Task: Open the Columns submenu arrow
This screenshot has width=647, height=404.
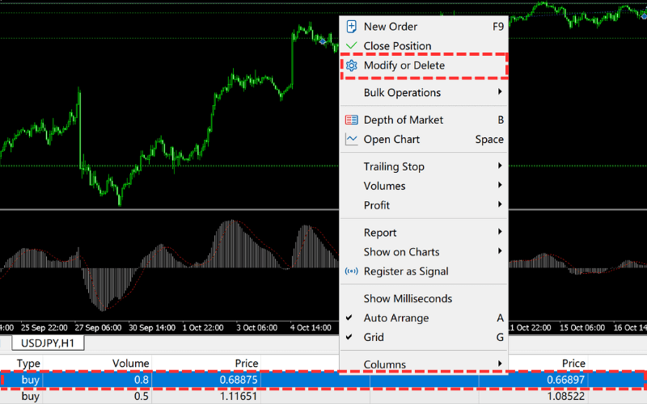Action: [x=500, y=364]
